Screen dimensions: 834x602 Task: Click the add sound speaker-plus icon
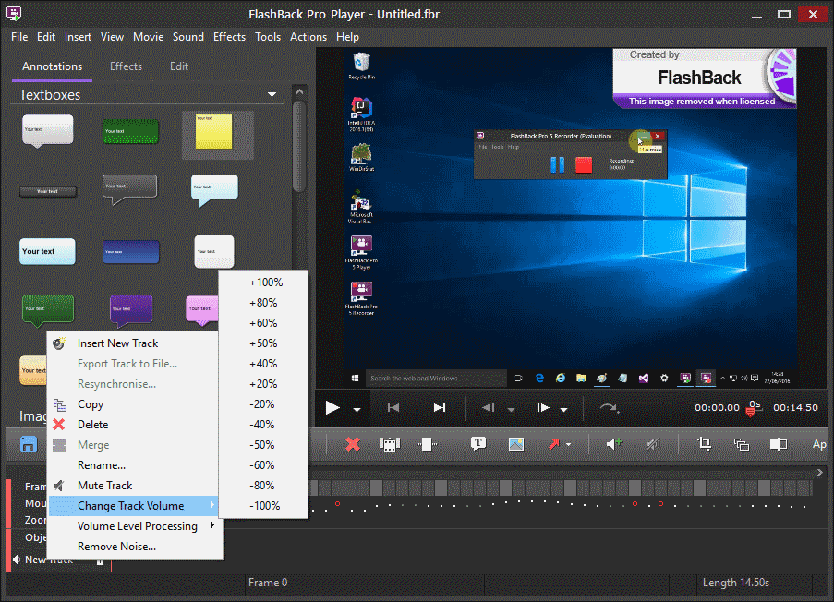coord(614,443)
